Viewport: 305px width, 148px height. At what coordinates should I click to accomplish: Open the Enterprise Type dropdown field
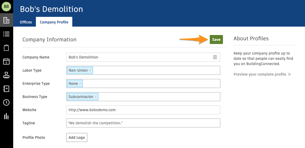click(150, 83)
